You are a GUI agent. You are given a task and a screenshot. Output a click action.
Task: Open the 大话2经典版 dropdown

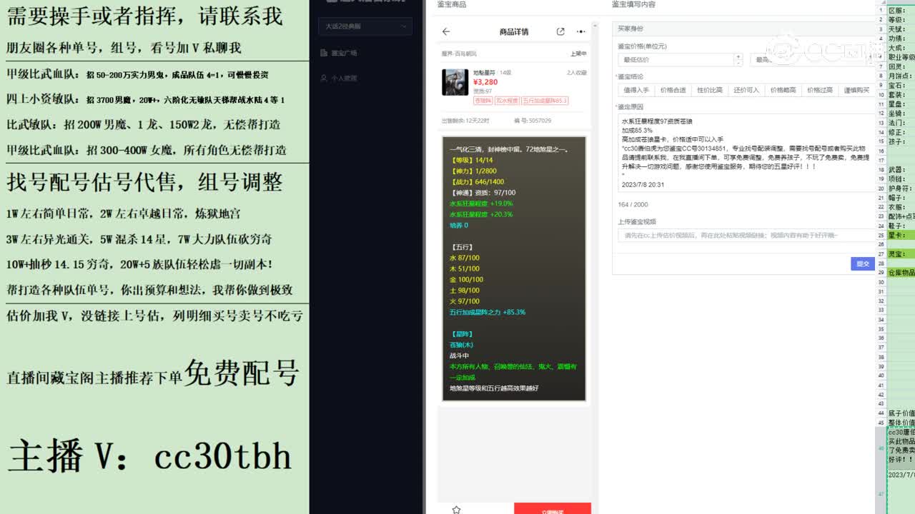click(365, 26)
